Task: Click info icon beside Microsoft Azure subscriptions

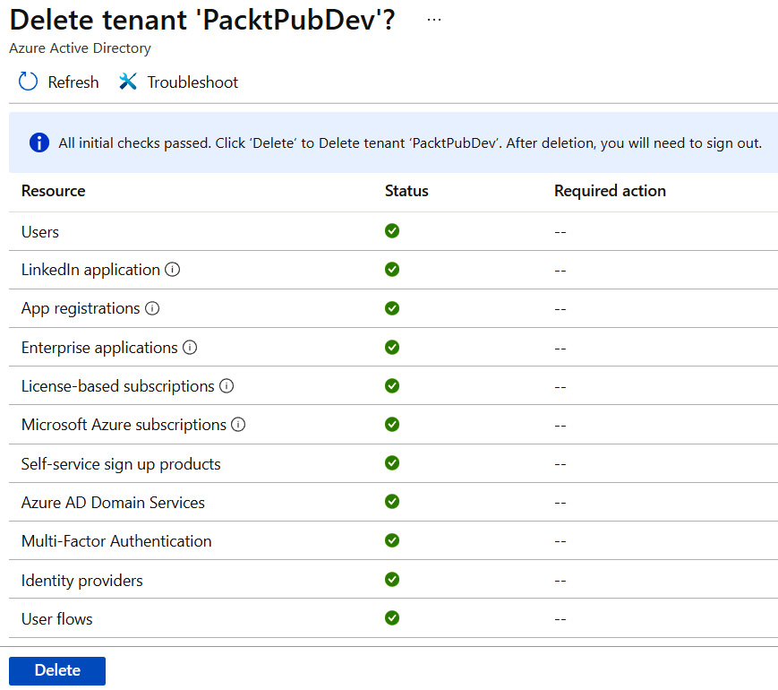Action: (238, 425)
